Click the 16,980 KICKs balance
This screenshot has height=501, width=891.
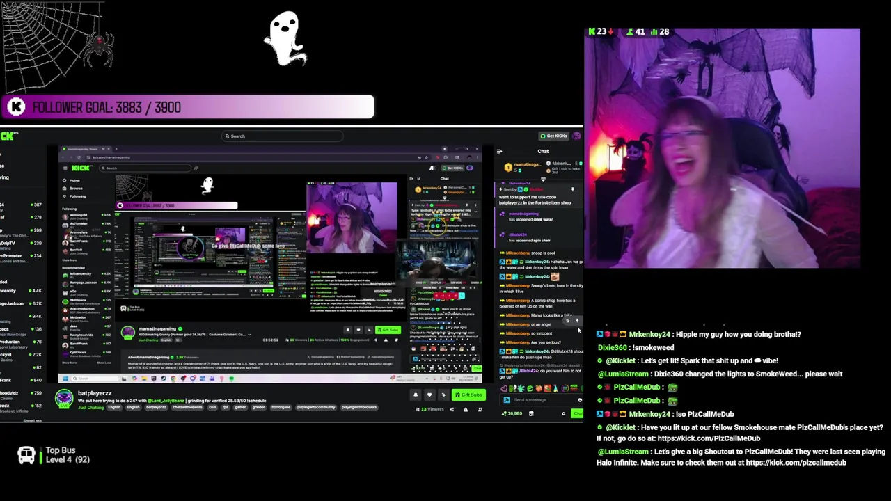pos(512,413)
